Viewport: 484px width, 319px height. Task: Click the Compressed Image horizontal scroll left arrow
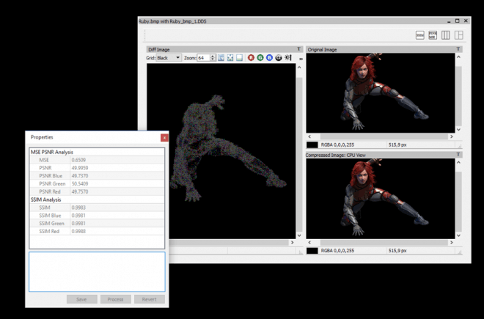(309, 243)
